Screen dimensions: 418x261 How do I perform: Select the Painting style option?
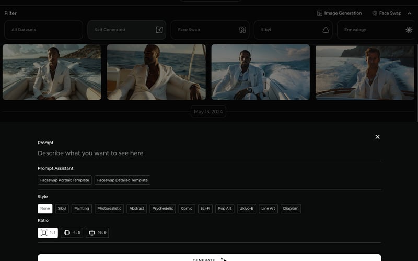[x=82, y=208]
